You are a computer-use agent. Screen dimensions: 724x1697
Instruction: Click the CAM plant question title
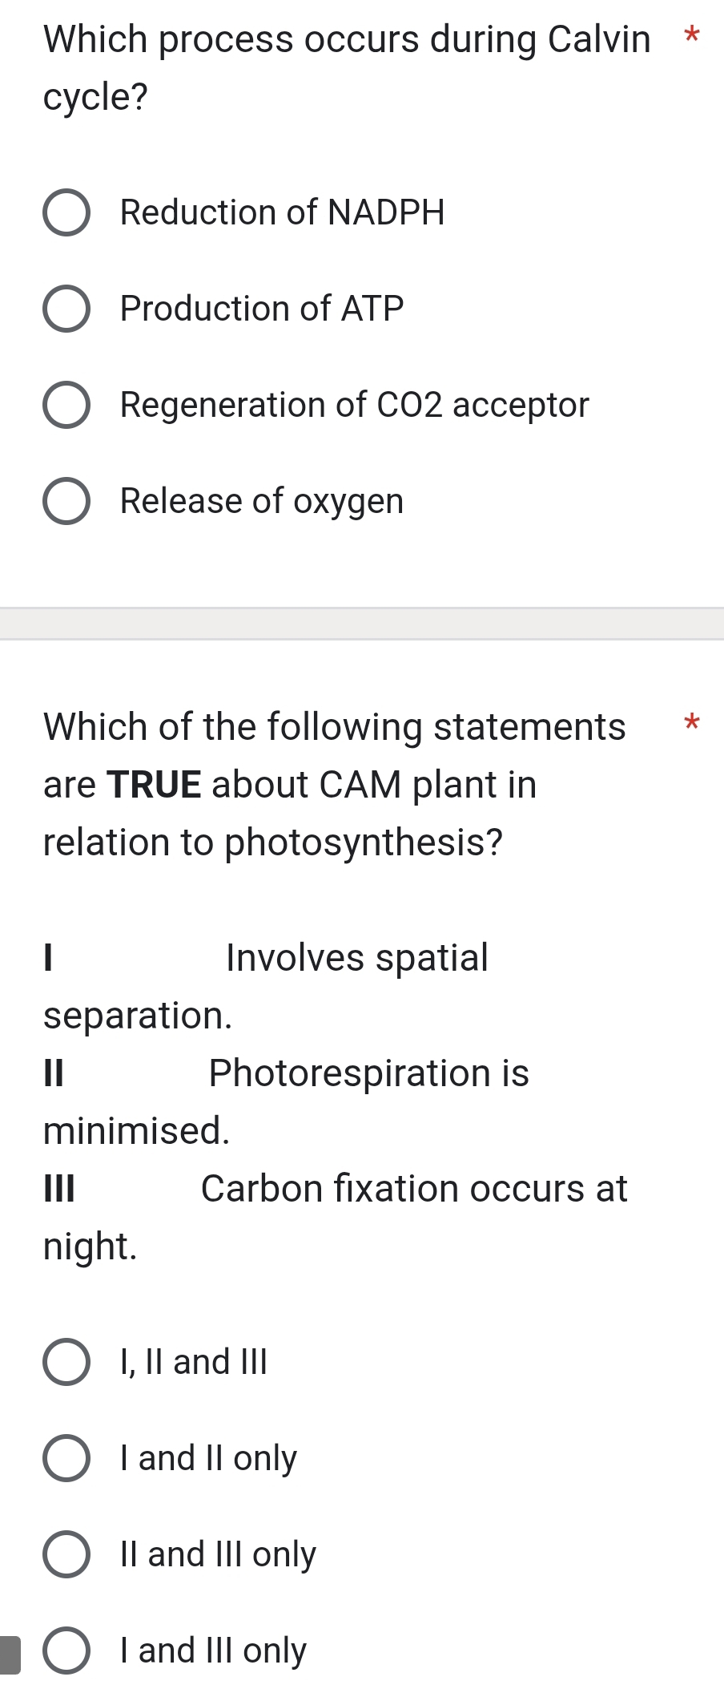334,783
